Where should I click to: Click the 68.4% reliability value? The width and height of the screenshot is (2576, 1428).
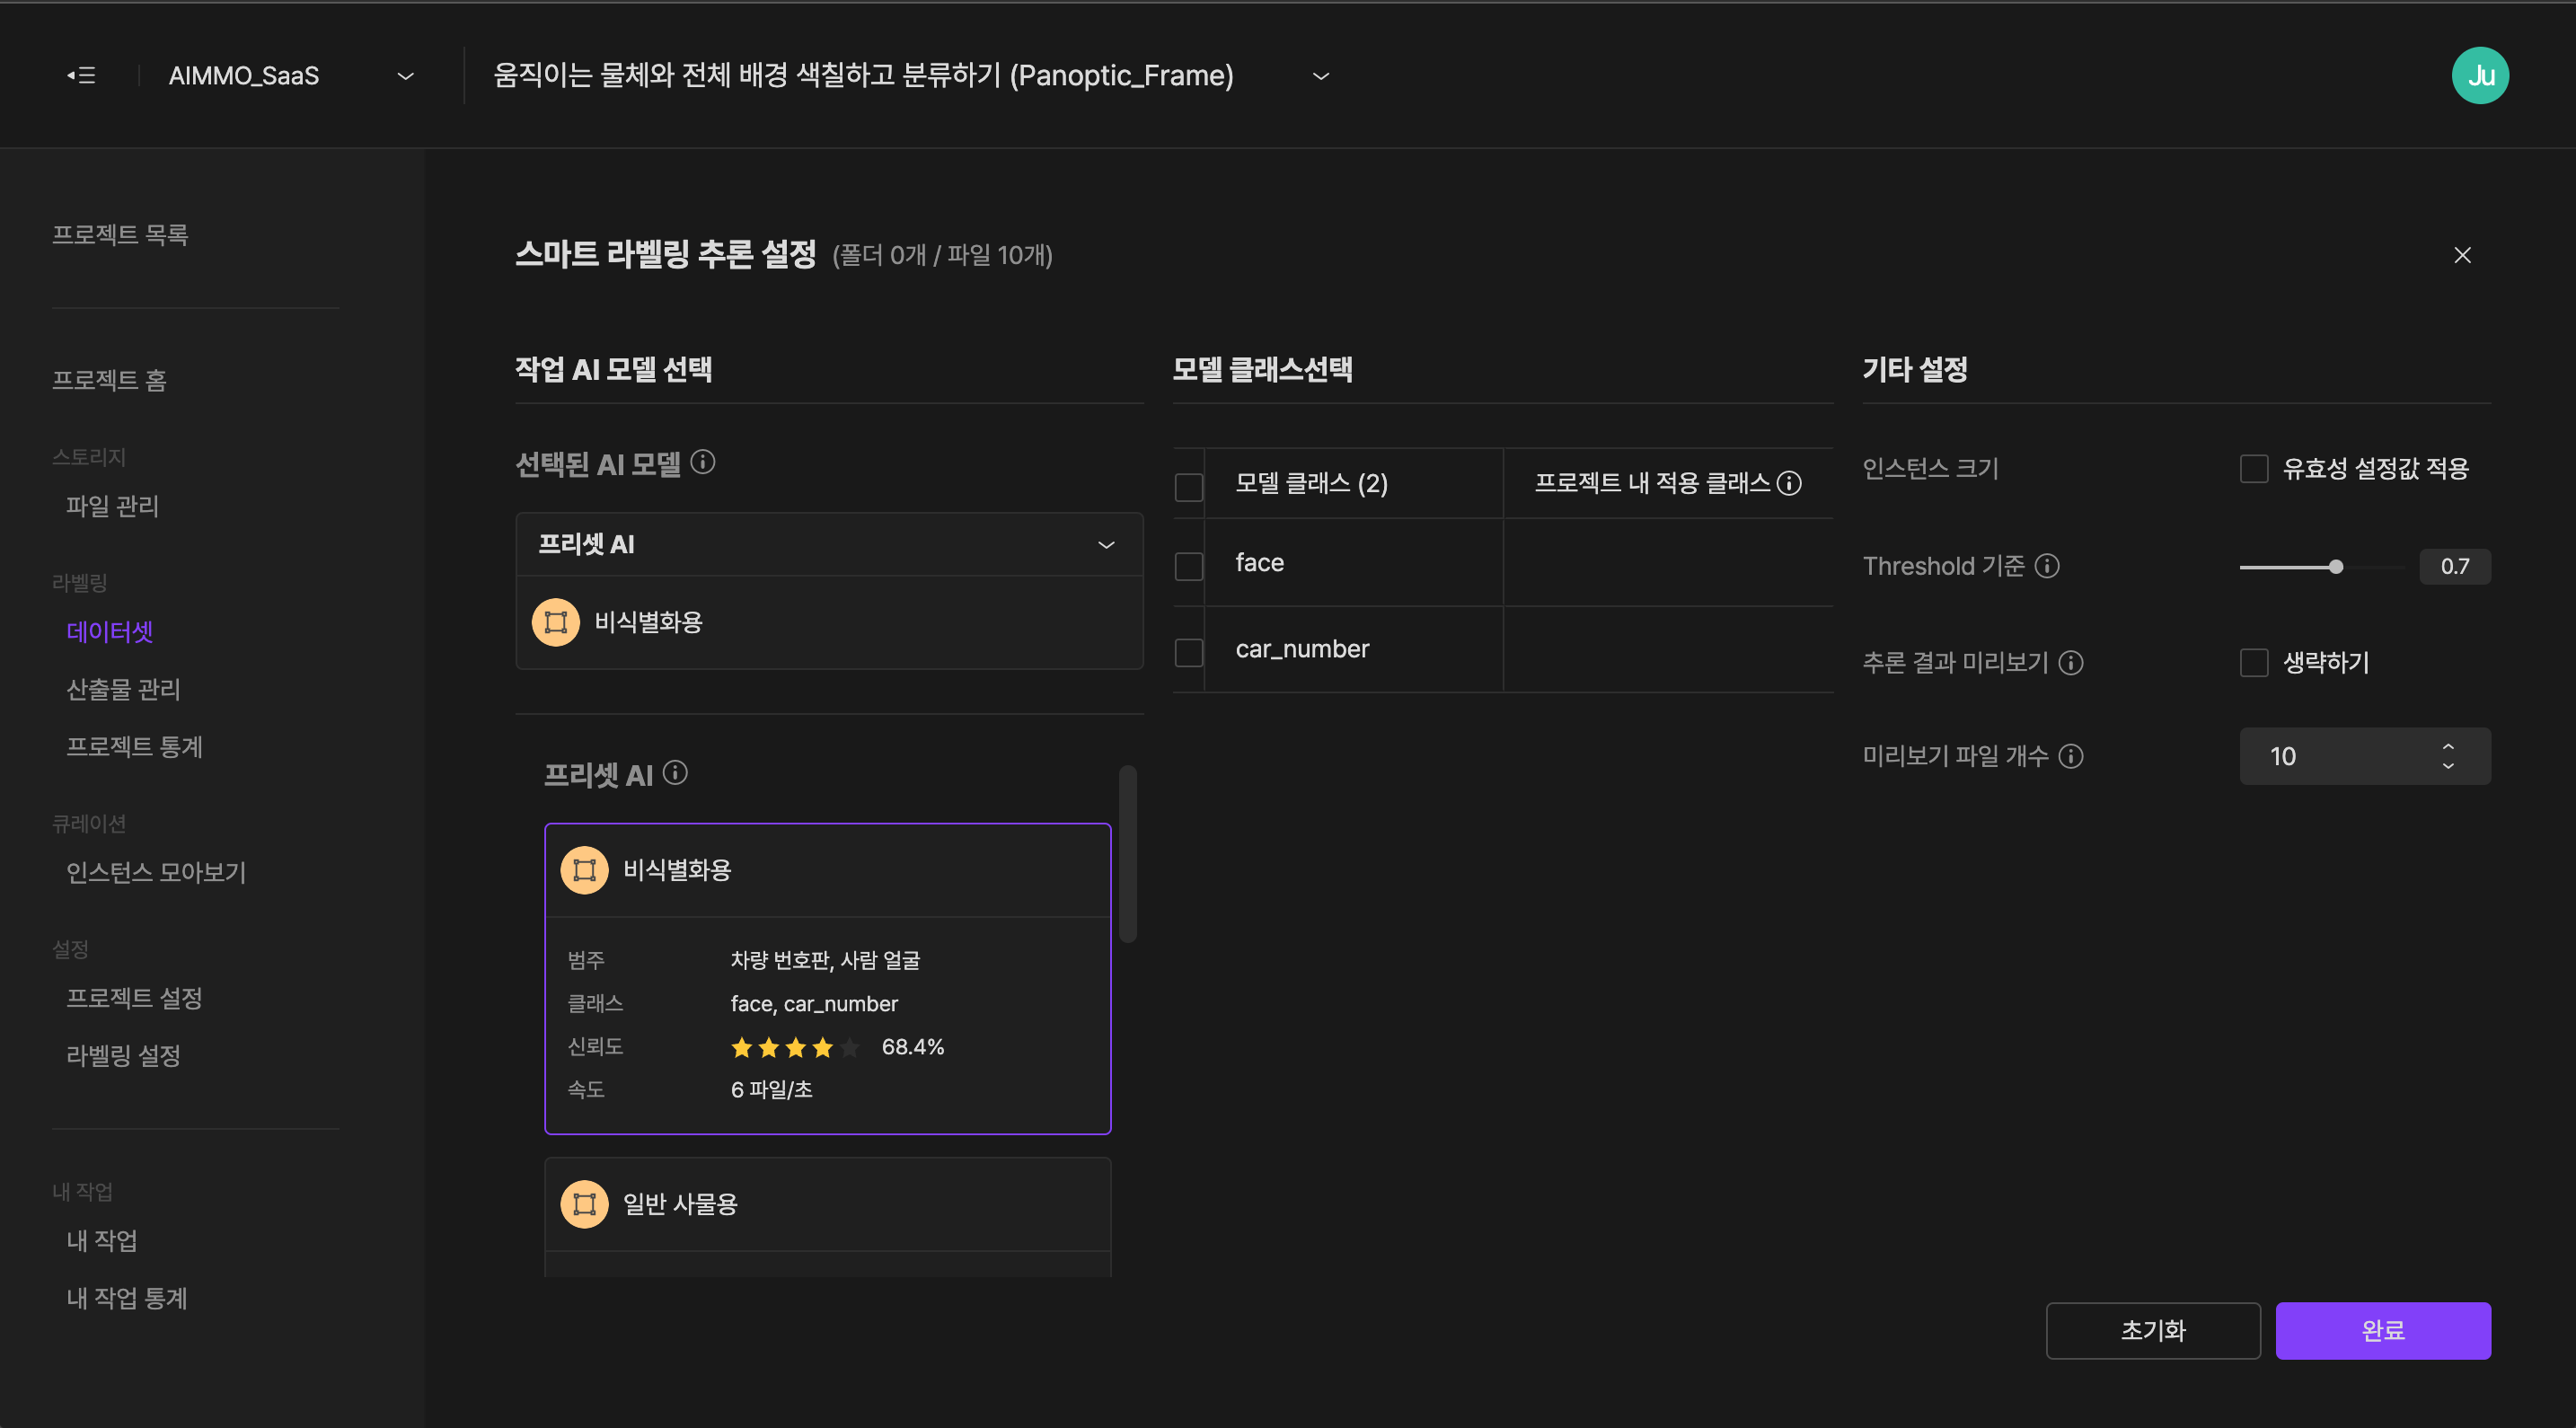[913, 1046]
